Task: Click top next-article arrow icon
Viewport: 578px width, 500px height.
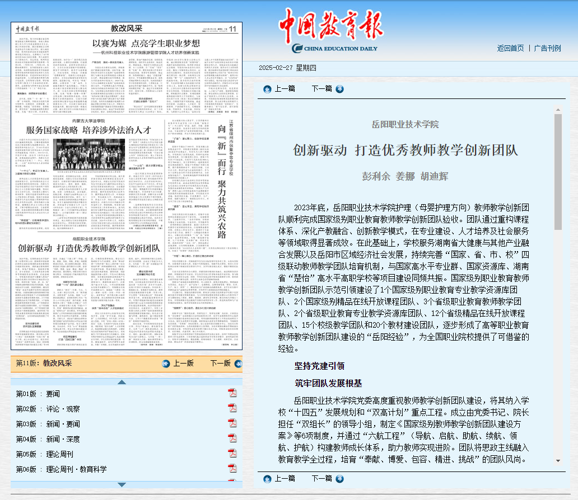Action: pos(340,89)
